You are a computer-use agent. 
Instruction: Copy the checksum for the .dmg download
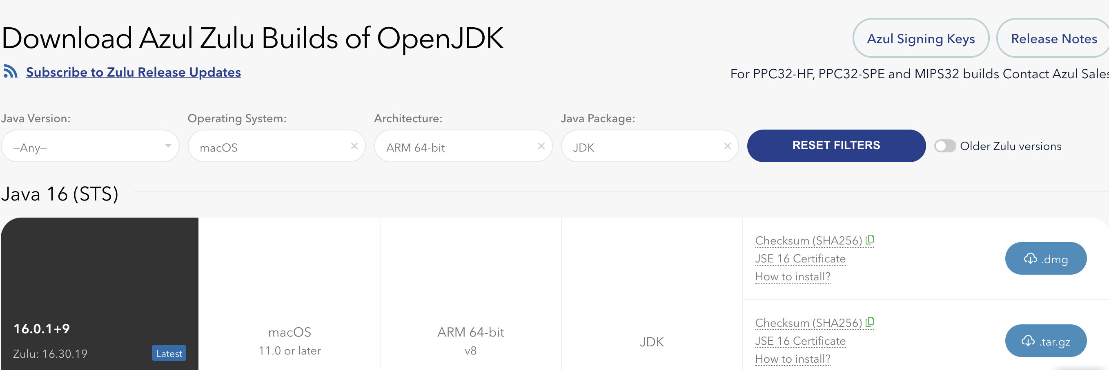870,239
